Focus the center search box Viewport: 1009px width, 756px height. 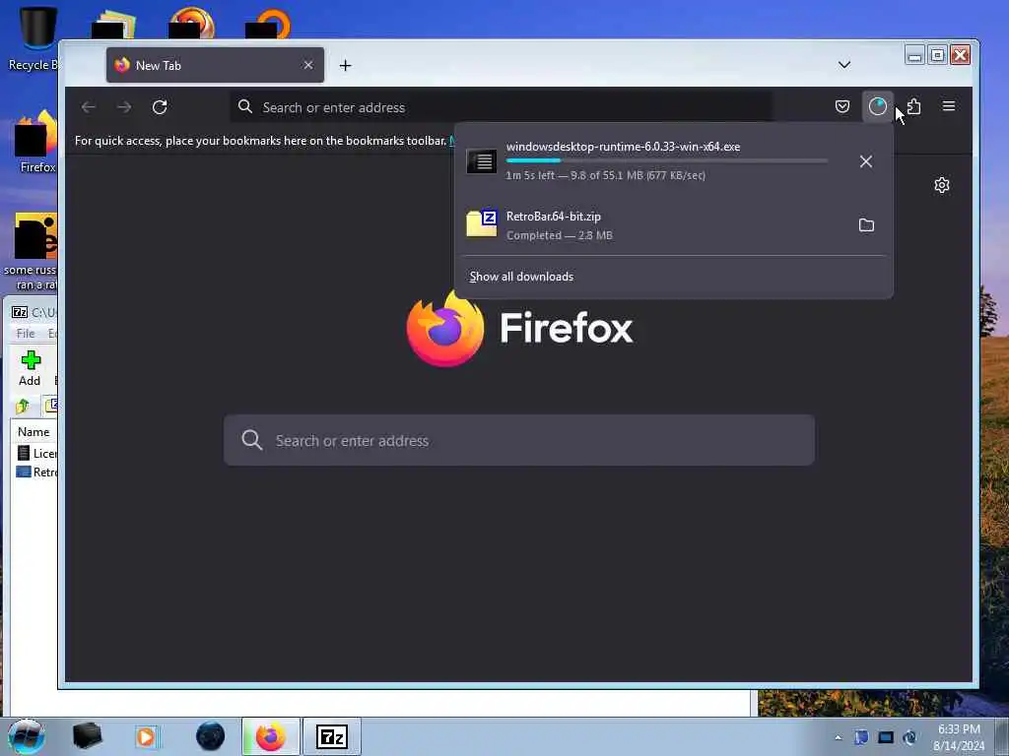click(519, 440)
